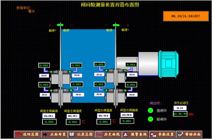
Task: Click the right green deflection arrow
Action: click(116, 25)
